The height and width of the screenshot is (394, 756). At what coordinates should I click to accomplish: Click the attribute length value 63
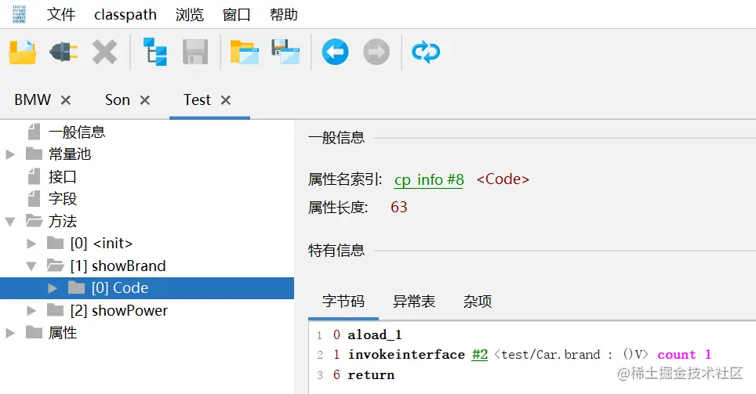(x=398, y=207)
